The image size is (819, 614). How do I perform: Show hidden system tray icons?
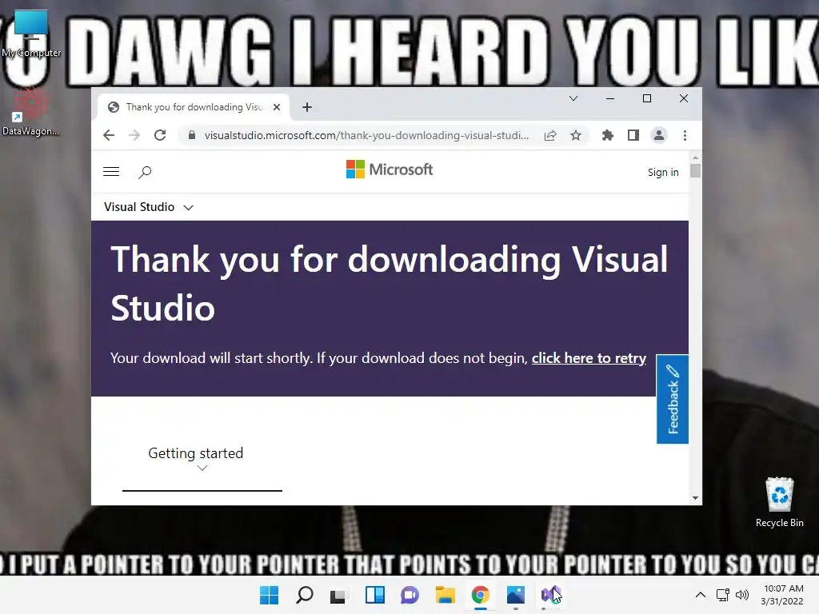(701, 595)
